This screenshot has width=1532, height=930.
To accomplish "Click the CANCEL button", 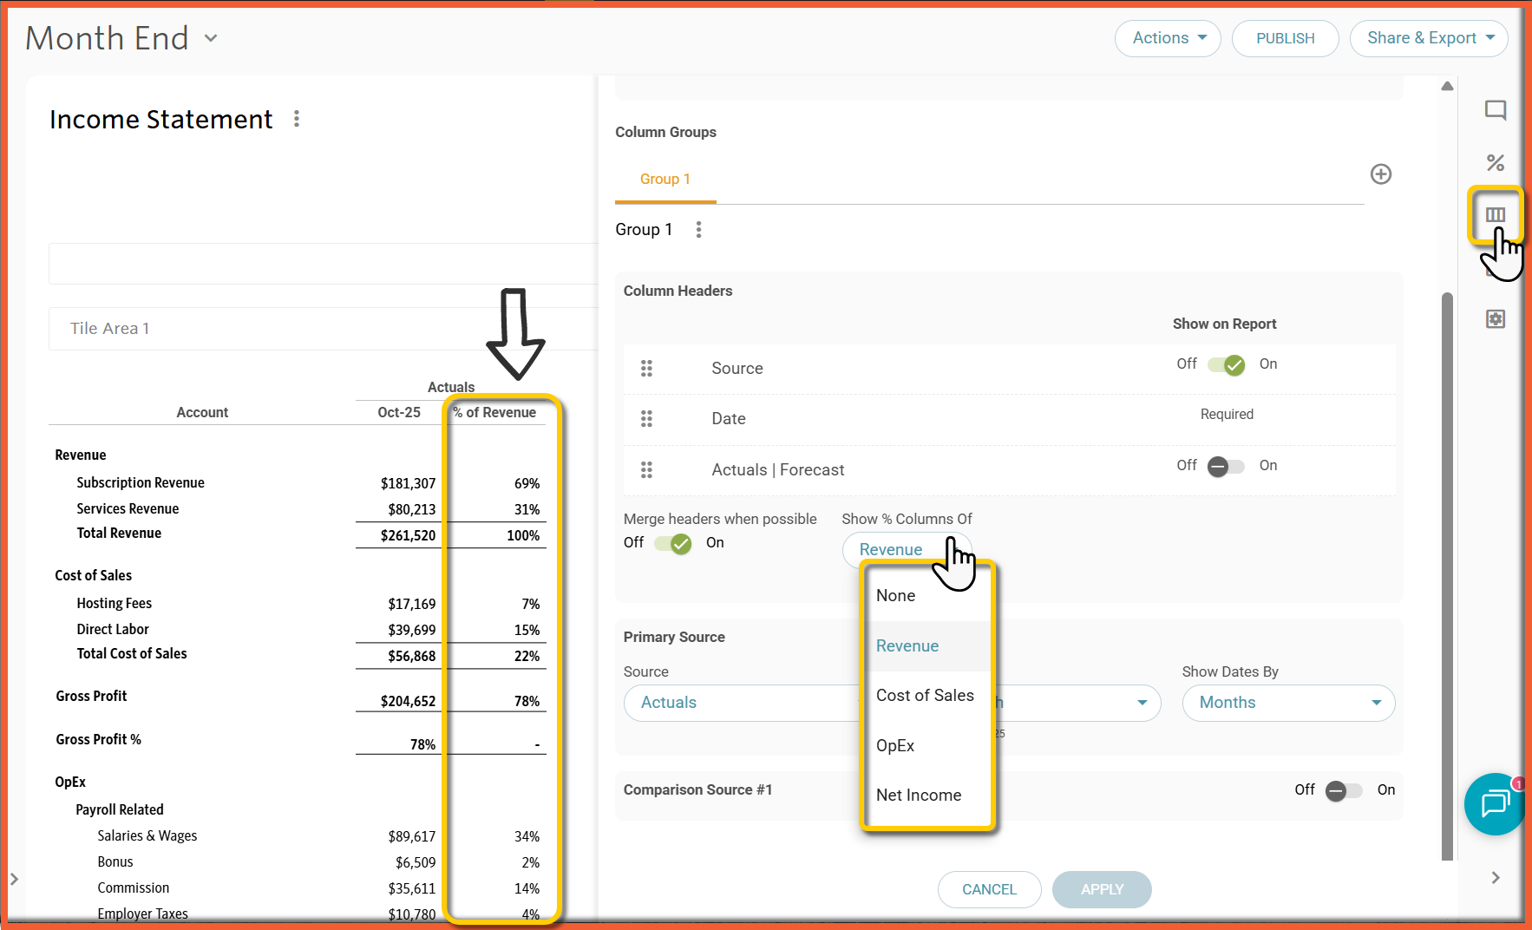I will (989, 889).
